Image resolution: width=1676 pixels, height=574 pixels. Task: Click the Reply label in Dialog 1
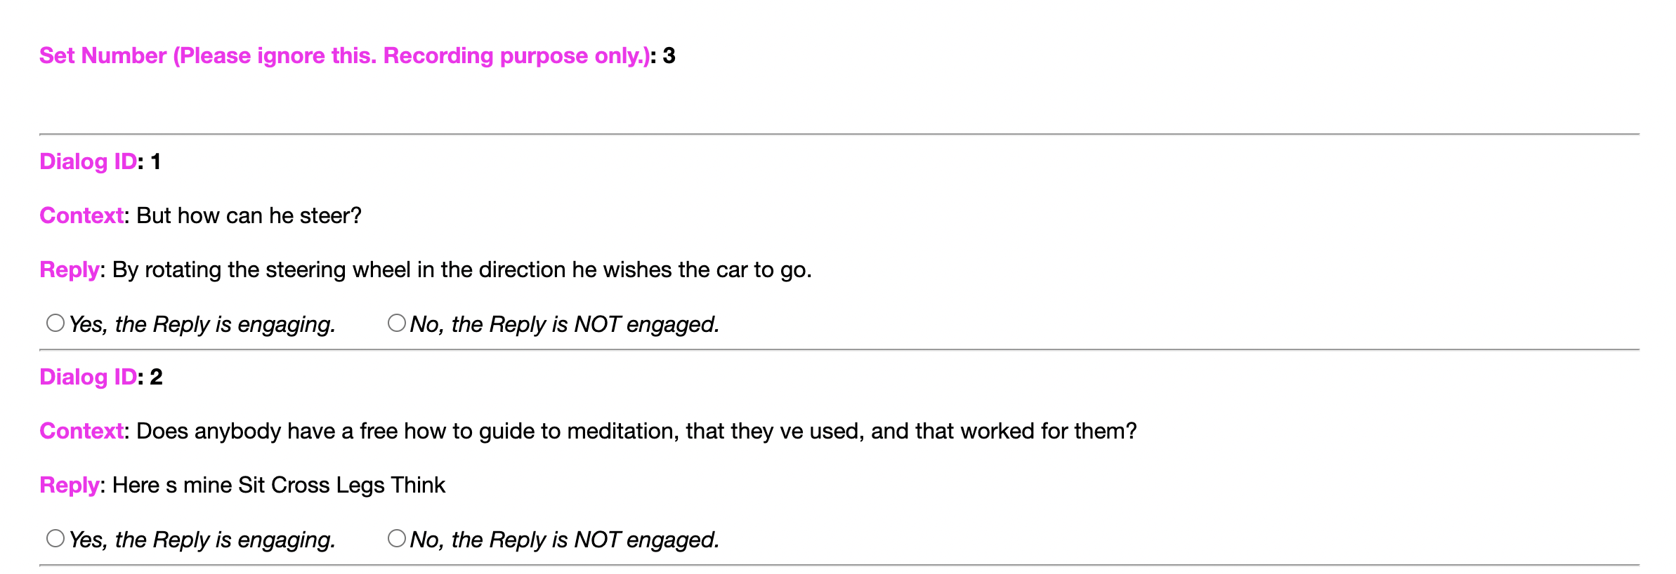70,269
